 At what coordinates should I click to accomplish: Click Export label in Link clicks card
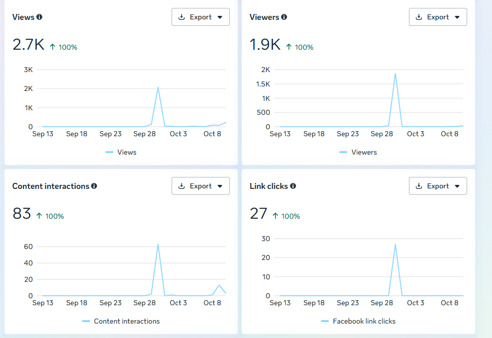coord(438,186)
